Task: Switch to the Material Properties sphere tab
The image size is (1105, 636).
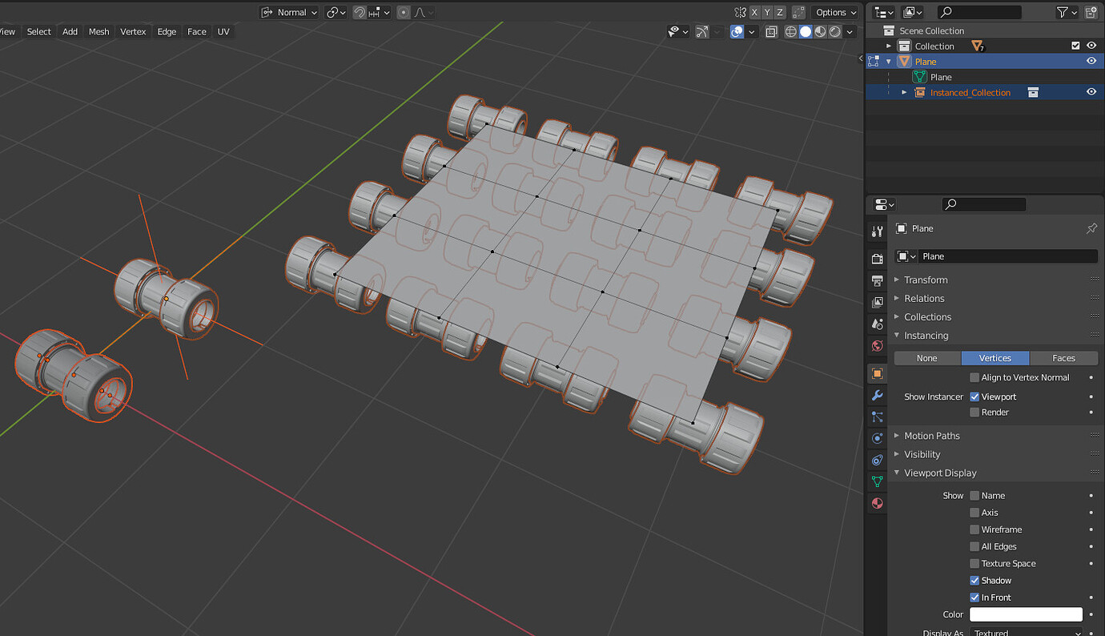Action: point(877,503)
